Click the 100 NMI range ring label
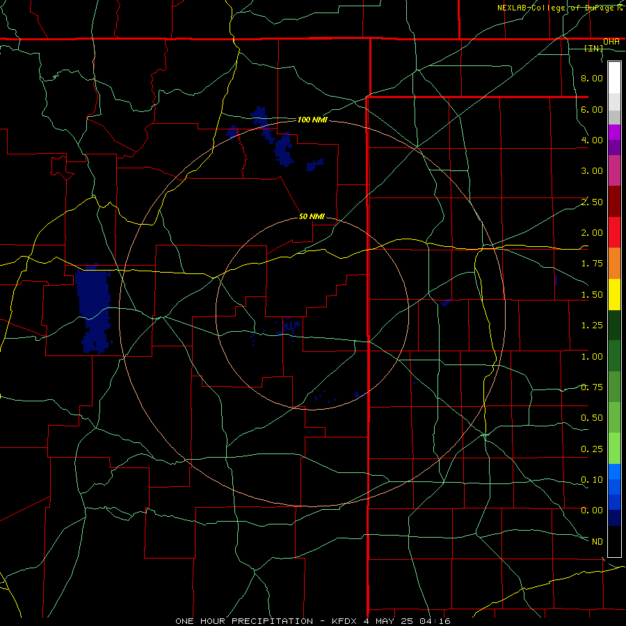 coord(312,120)
